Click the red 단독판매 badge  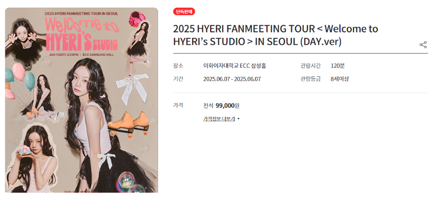(184, 11)
